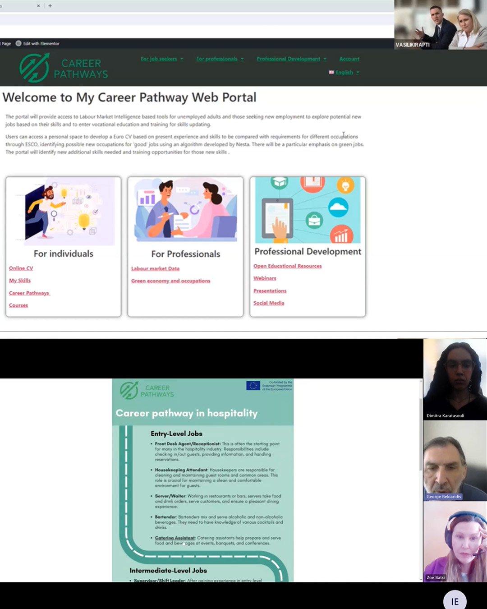Select Zoe Batsi's video tile

[x=455, y=541]
